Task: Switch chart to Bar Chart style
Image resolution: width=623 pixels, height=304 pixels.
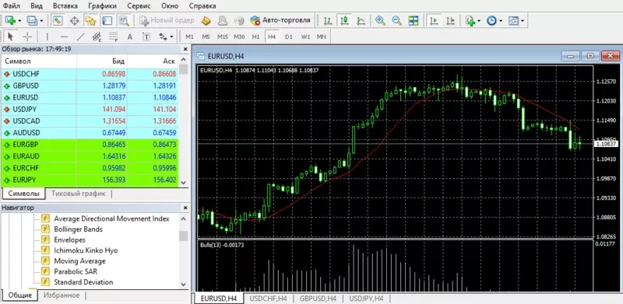Action: 328,20
